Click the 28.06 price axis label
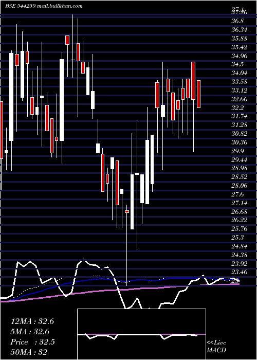The height and width of the screenshot is (360, 257). (x=240, y=186)
